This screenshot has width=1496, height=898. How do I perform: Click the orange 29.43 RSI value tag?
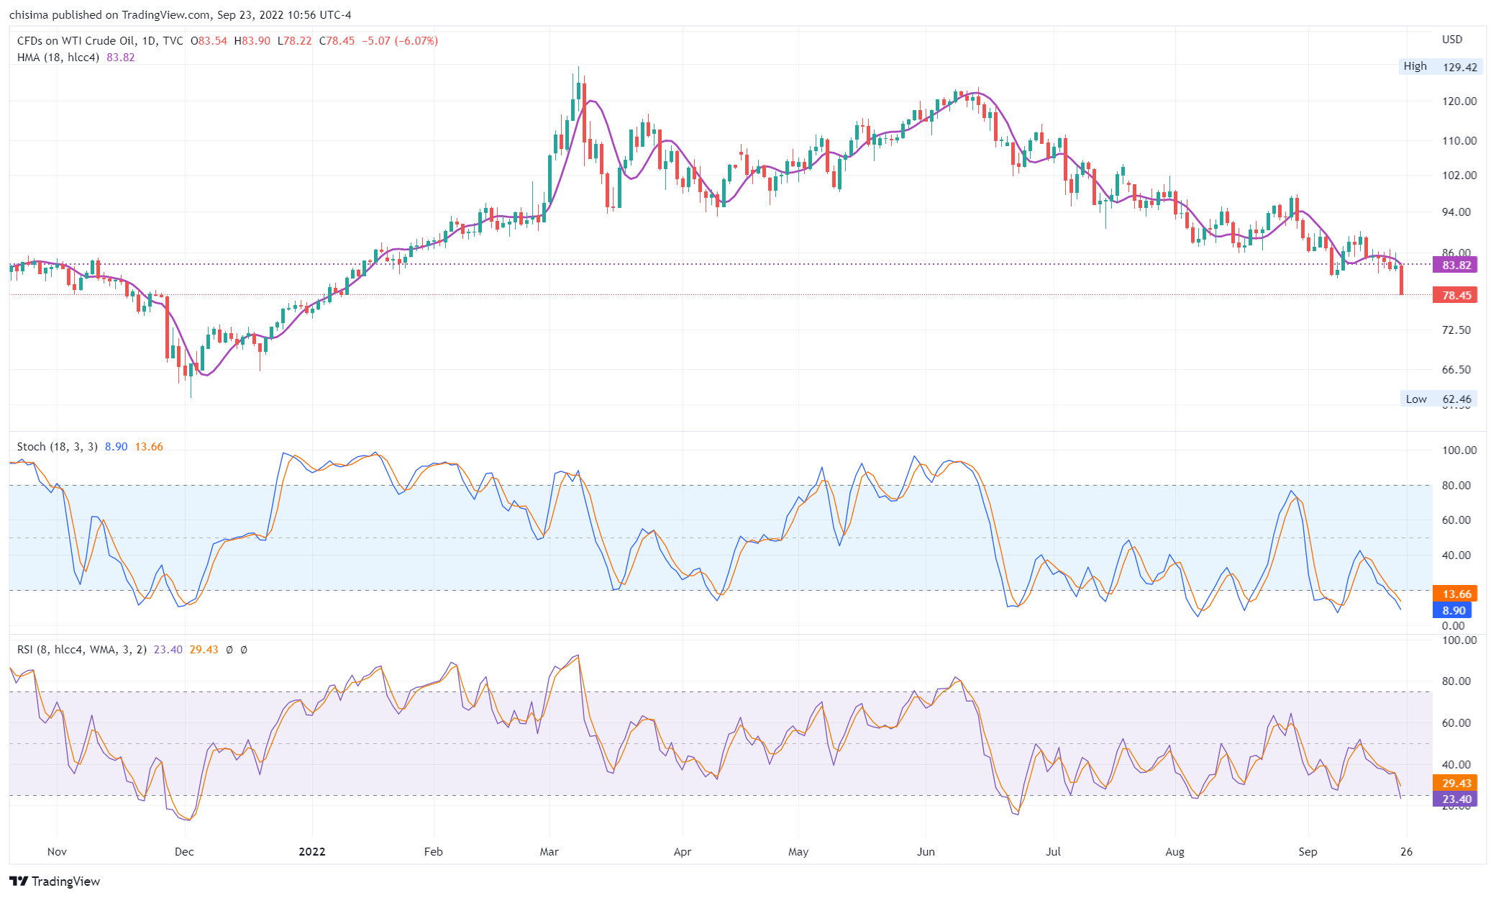[1455, 783]
